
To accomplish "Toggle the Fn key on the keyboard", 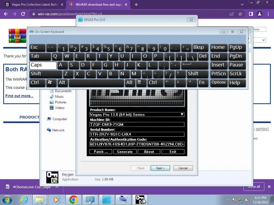I will tap(203, 83).
